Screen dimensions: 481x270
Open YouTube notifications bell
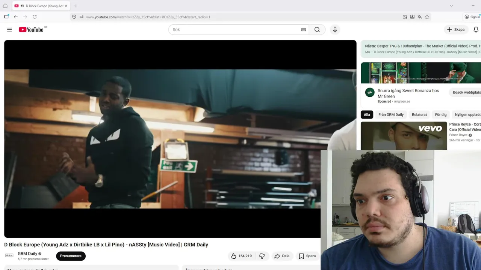[x=476, y=30]
